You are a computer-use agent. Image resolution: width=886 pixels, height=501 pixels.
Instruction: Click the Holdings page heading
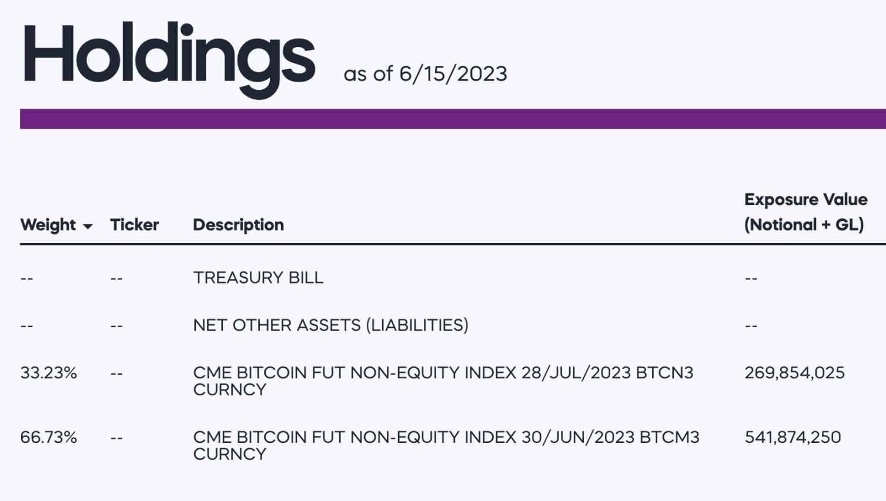(x=169, y=59)
